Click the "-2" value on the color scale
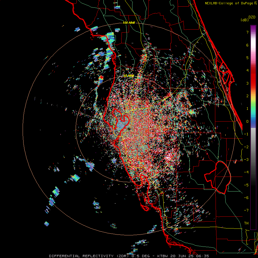Image resolution: width=258 pixels, height=258 pixels. [246, 147]
